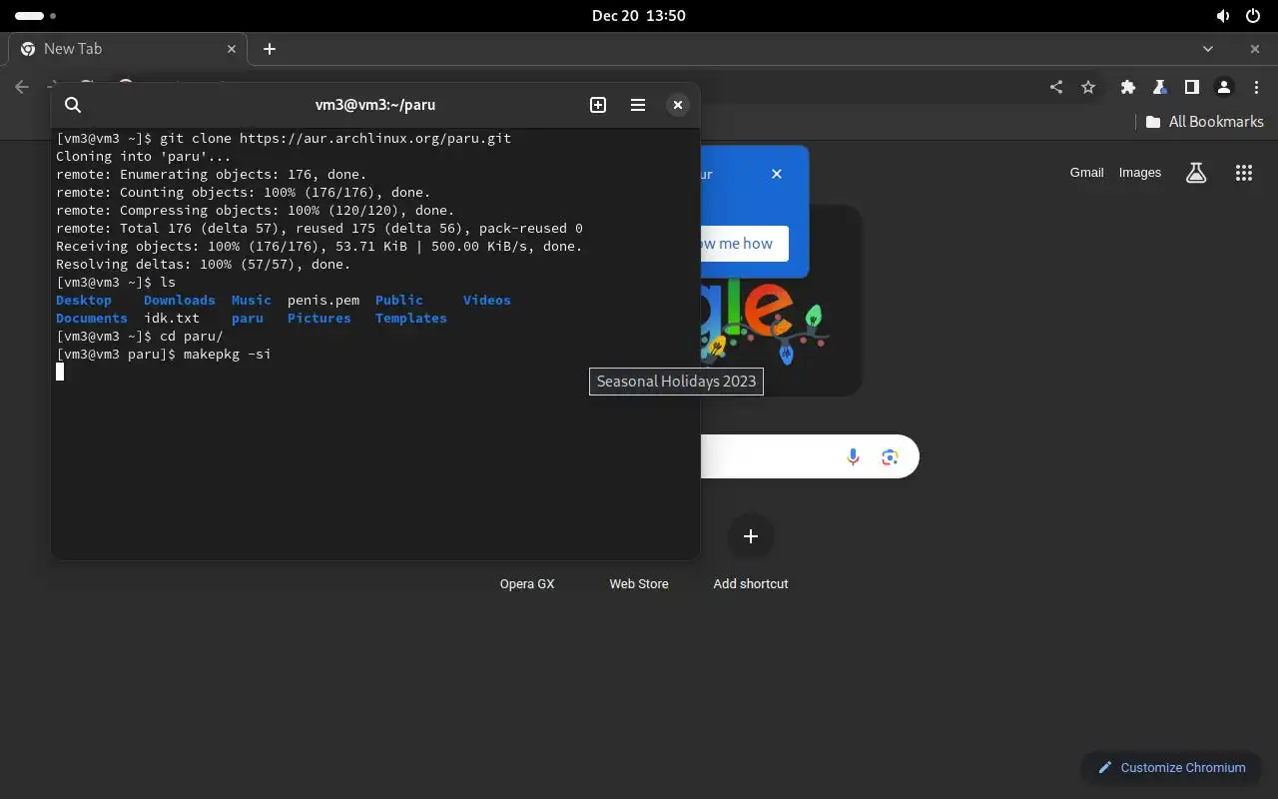Click the 'Pictures' directory name
The height and width of the screenshot is (799, 1278).
click(319, 319)
